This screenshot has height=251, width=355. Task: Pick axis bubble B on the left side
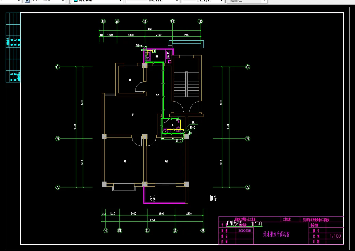point(58,138)
